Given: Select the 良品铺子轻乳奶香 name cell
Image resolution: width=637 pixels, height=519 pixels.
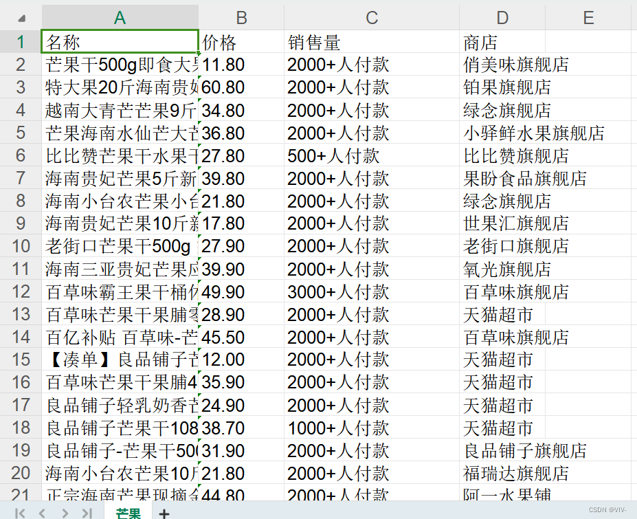Looking at the screenshot, I should click(x=120, y=405).
